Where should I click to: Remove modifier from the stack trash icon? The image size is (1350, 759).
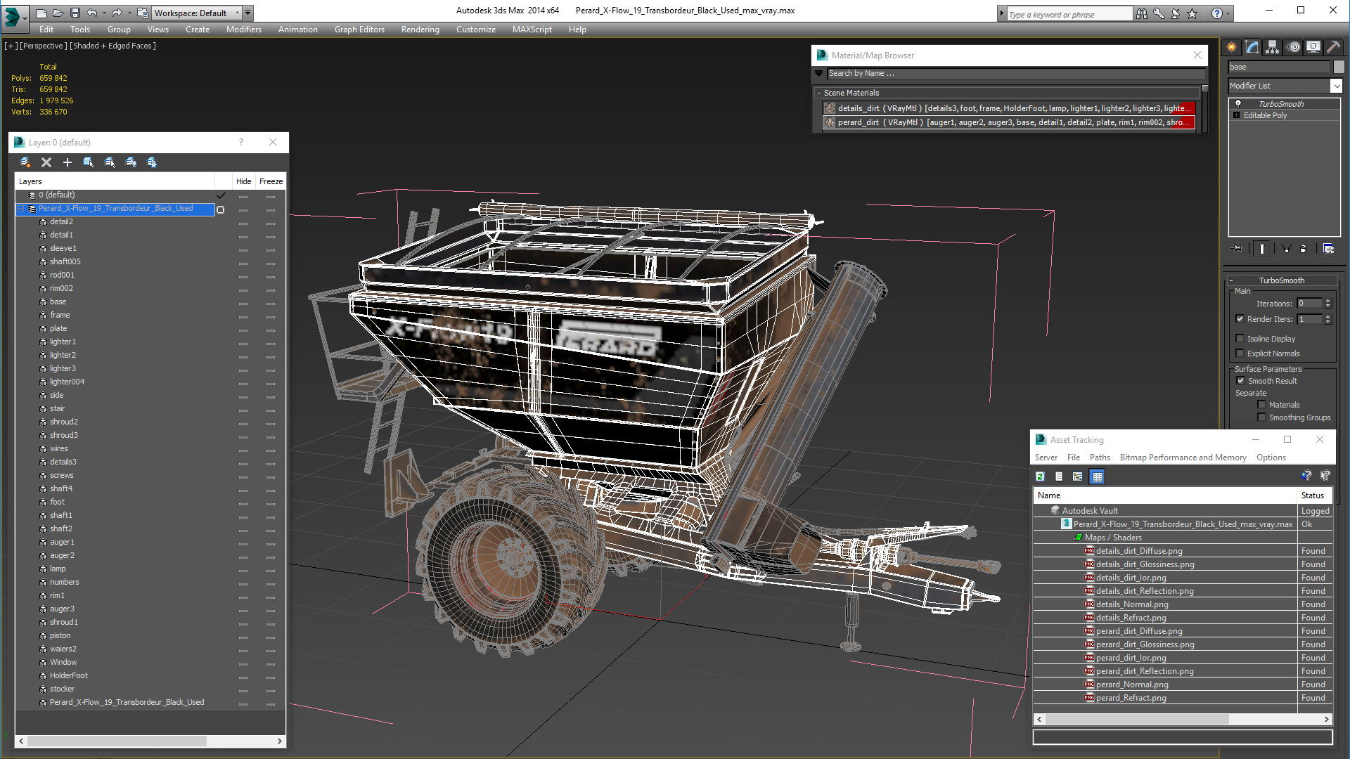tap(1303, 248)
